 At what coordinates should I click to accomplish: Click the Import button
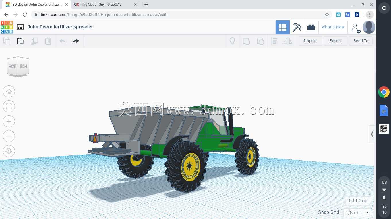pos(310,41)
